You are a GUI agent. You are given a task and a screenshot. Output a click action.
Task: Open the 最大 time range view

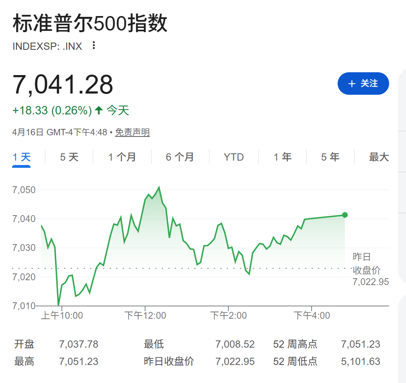[x=378, y=157]
